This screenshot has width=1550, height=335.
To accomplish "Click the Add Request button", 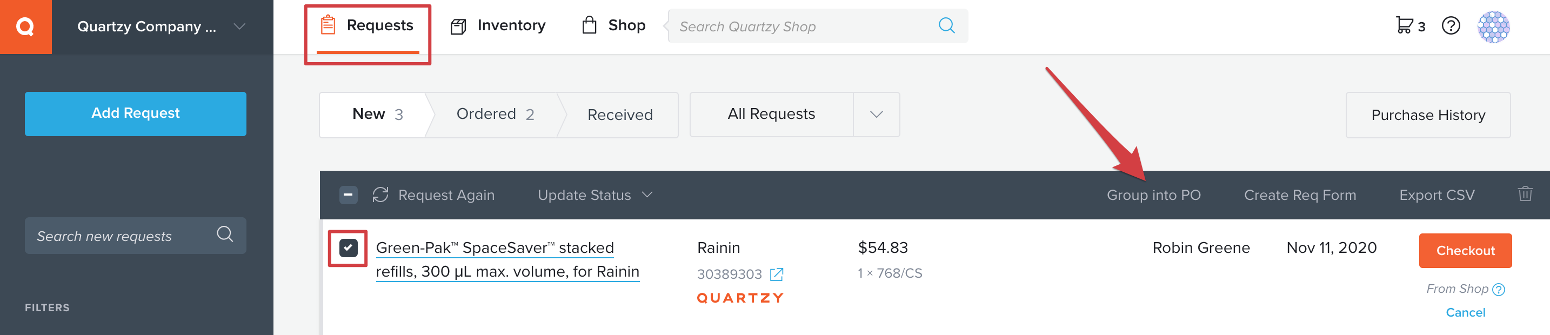I will (136, 113).
